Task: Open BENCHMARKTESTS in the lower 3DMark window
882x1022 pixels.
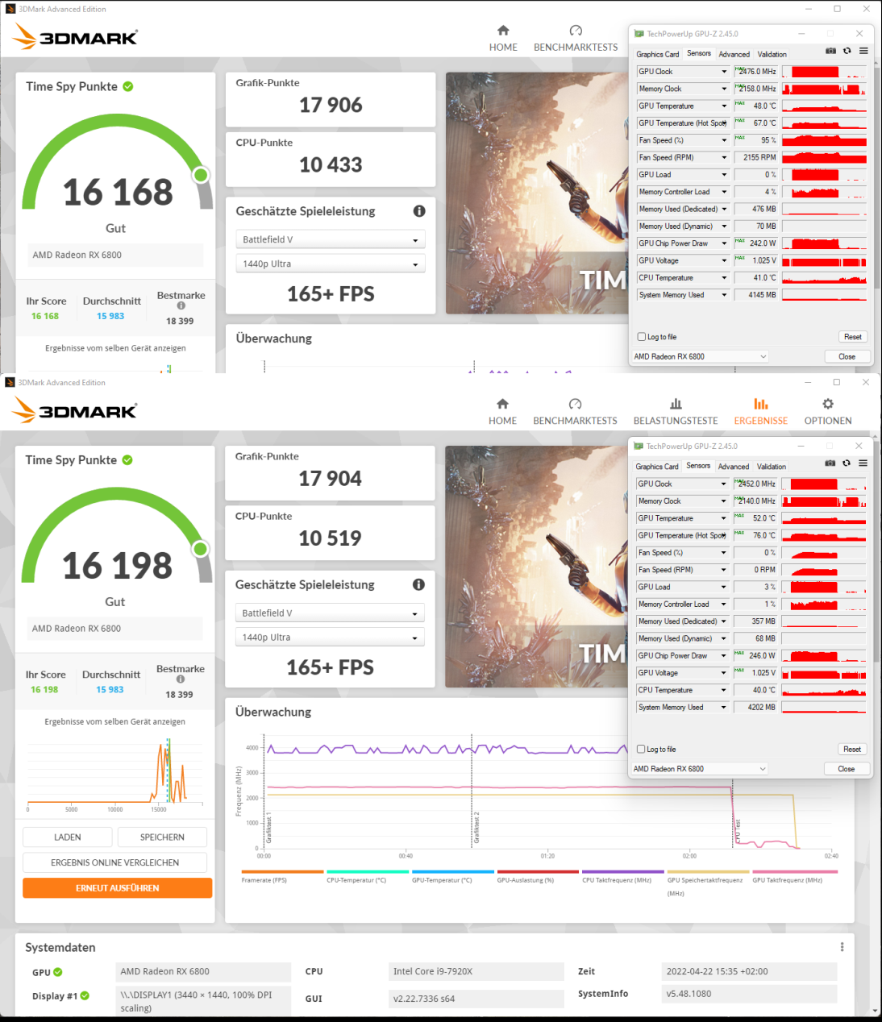Action: 575,411
